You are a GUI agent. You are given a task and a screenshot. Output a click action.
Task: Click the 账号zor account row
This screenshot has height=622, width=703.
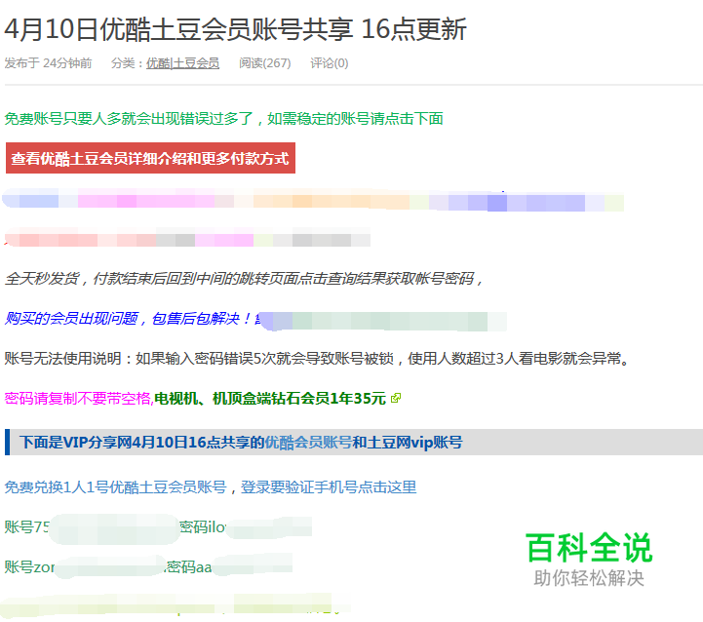pyautogui.click(x=148, y=566)
